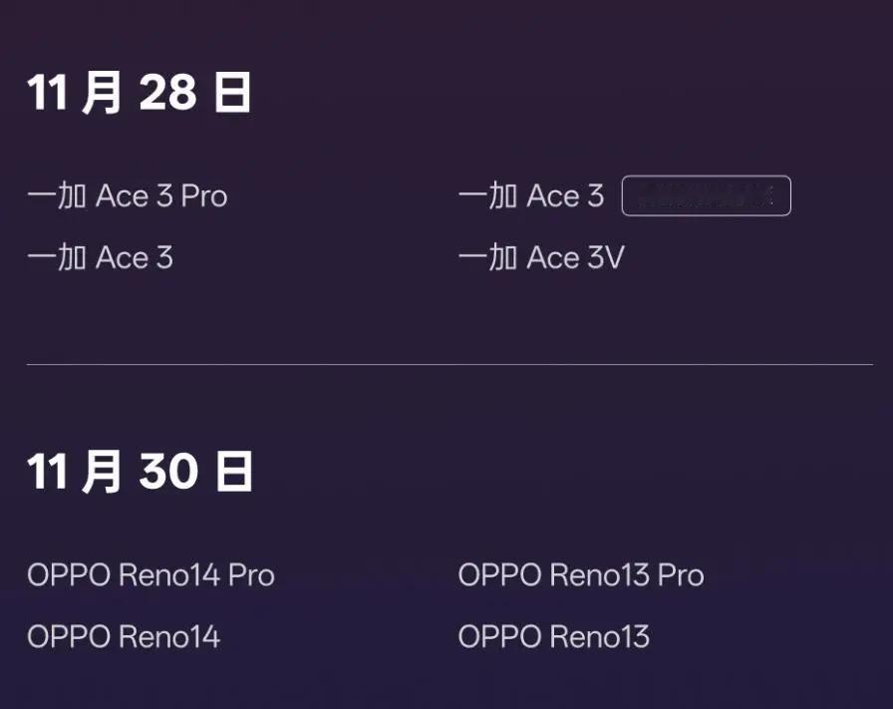The width and height of the screenshot is (893, 709).
Task: Select the 一加 Ace 3V device entry
Action: tap(541, 258)
